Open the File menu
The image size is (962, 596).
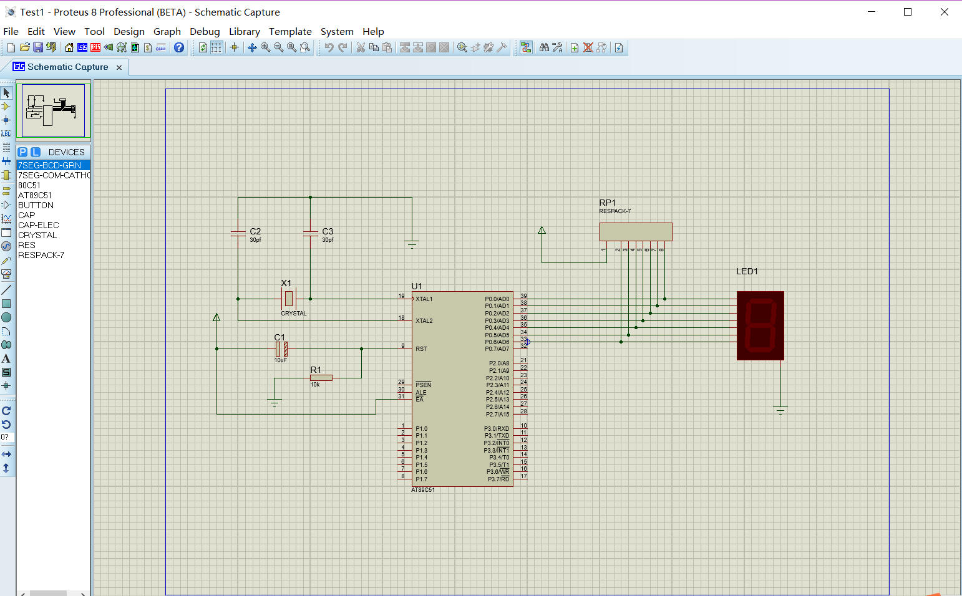(x=11, y=31)
